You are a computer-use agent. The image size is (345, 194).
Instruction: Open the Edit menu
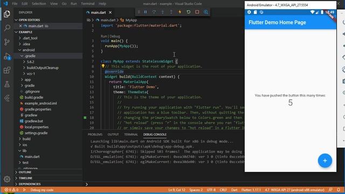(25, 4)
